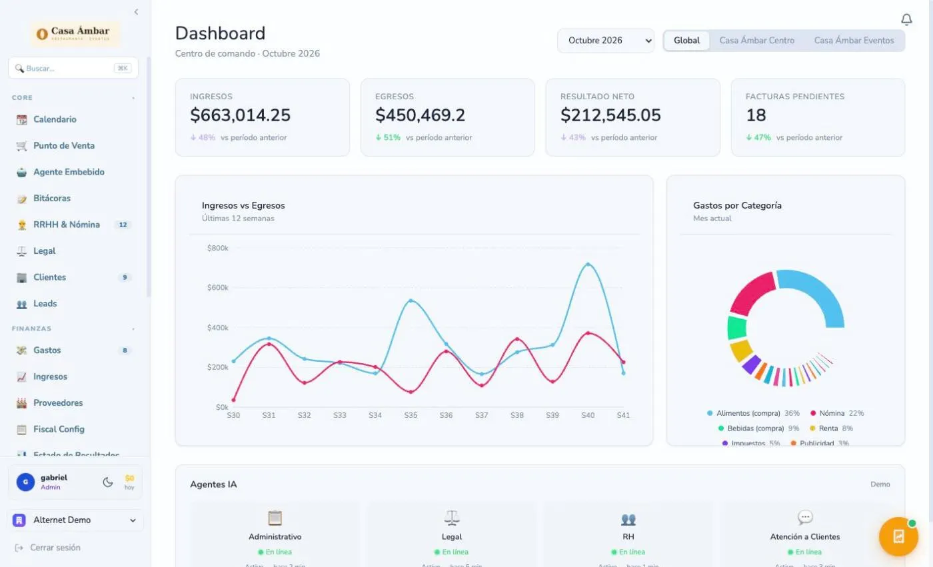Image resolution: width=933 pixels, height=567 pixels.
Task: Click the S40 peak point on chart
Action: (587, 265)
